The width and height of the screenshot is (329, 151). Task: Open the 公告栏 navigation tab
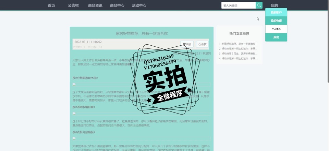(x=73, y=5)
